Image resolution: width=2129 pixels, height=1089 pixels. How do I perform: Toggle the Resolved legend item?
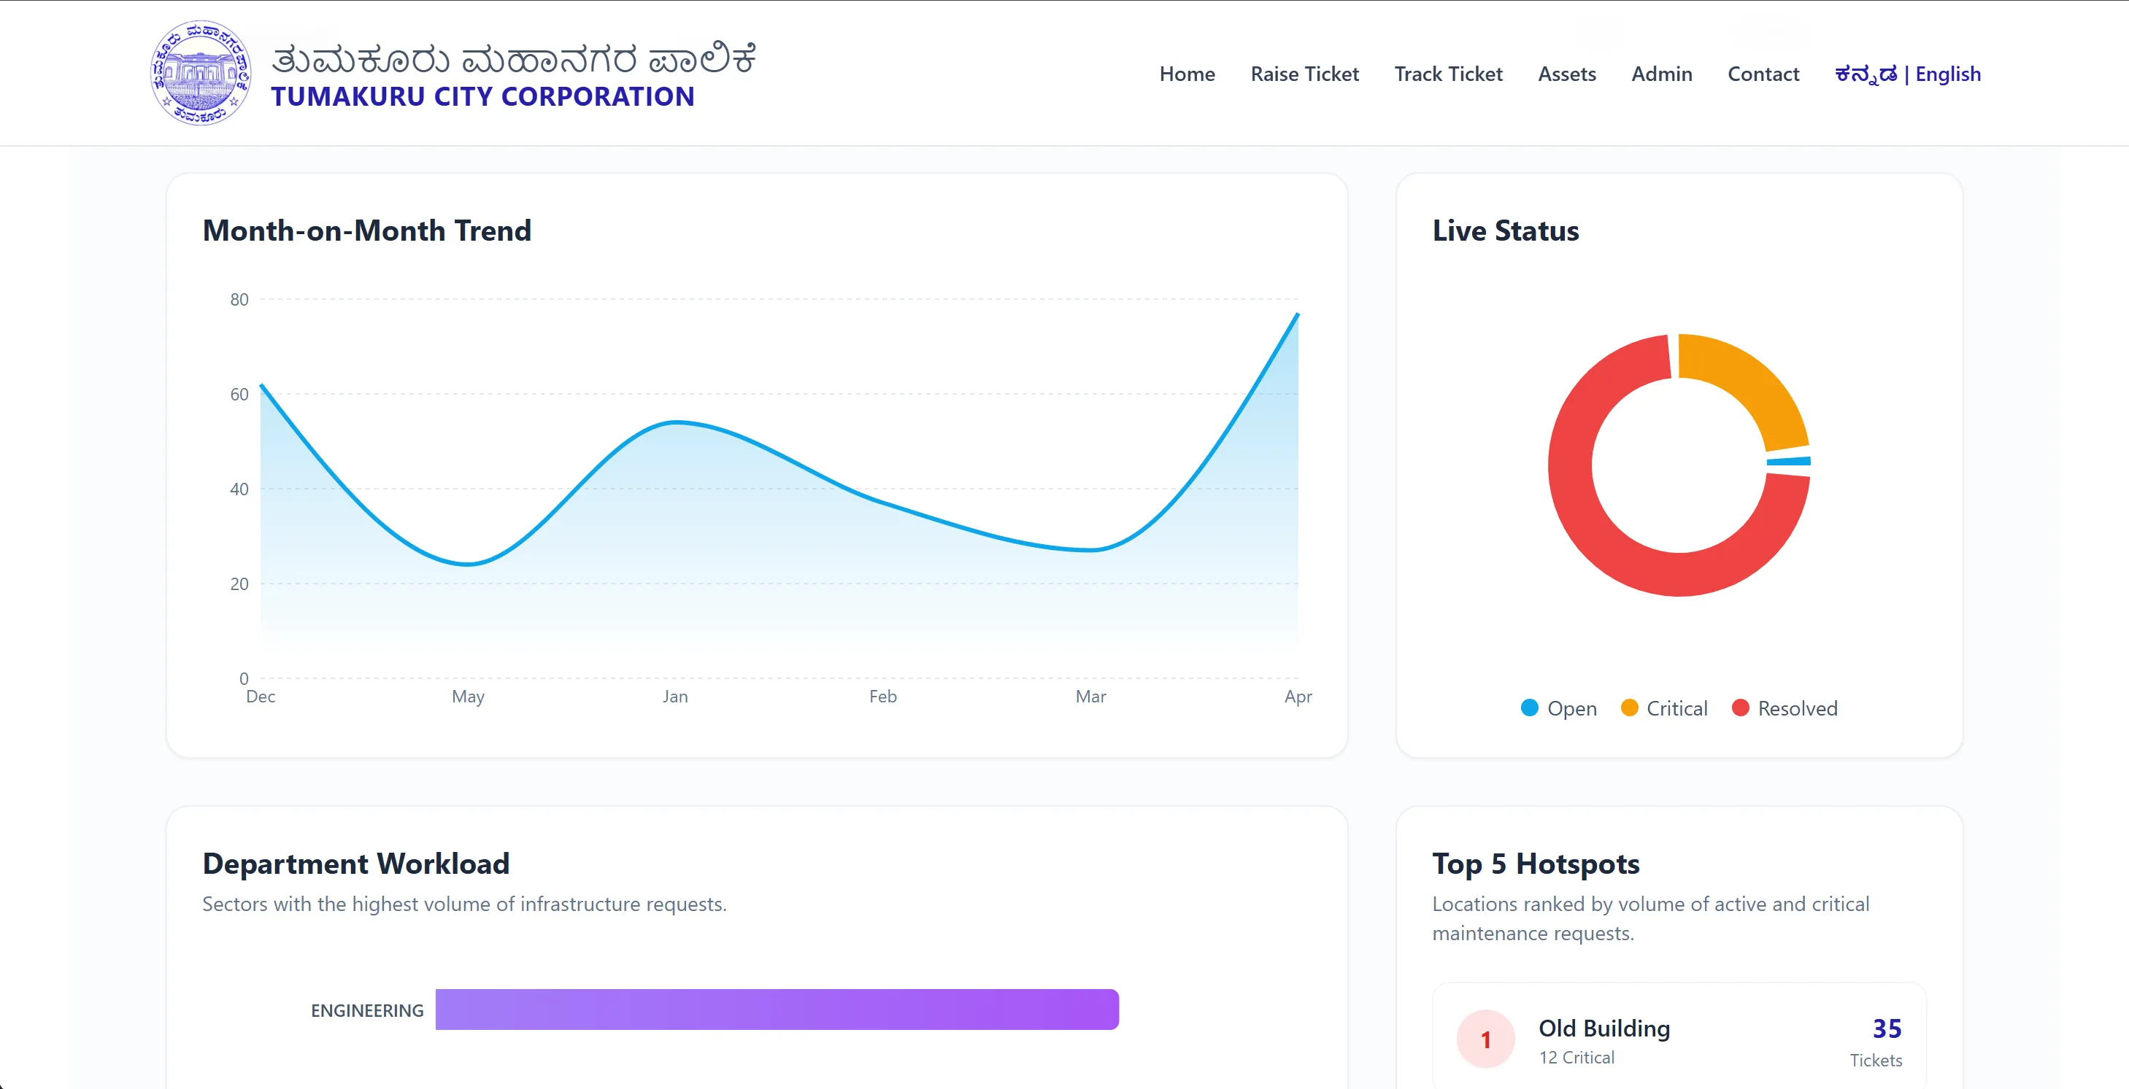coord(1785,708)
